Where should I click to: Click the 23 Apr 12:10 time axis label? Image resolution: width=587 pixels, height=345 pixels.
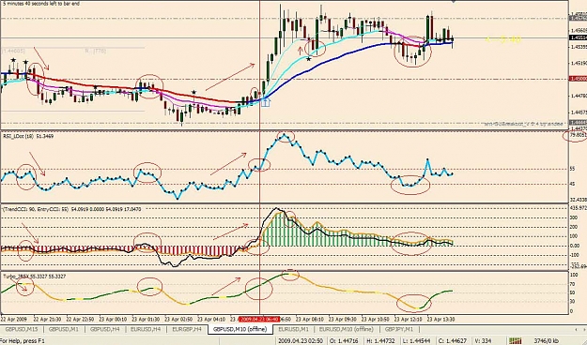pyautogui.click(x=408, y=319)
